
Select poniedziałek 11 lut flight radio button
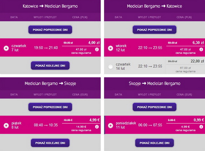pos(110,125)
